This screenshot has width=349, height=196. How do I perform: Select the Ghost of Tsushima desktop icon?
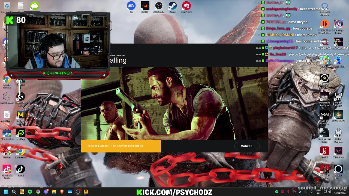point(324,81)
